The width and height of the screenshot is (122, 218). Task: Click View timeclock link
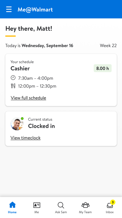click(x=26, y=138)
